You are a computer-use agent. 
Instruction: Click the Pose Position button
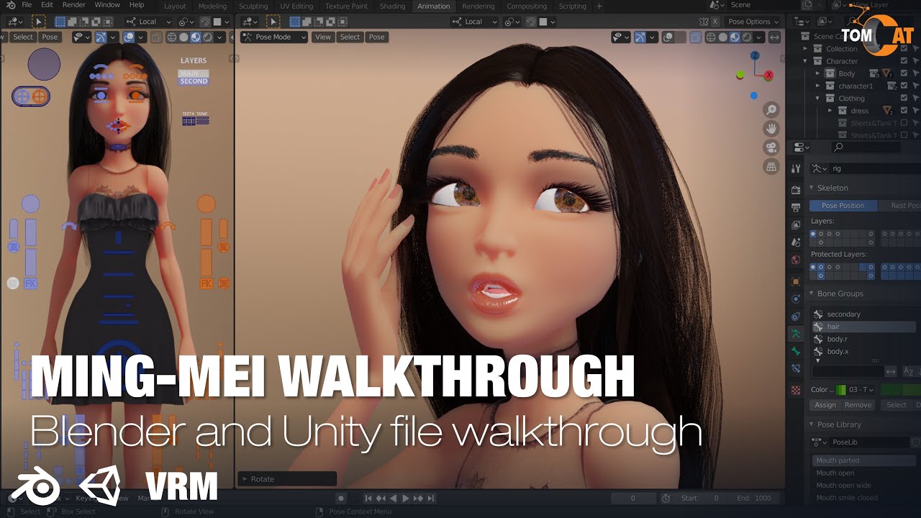coord(843,206)
